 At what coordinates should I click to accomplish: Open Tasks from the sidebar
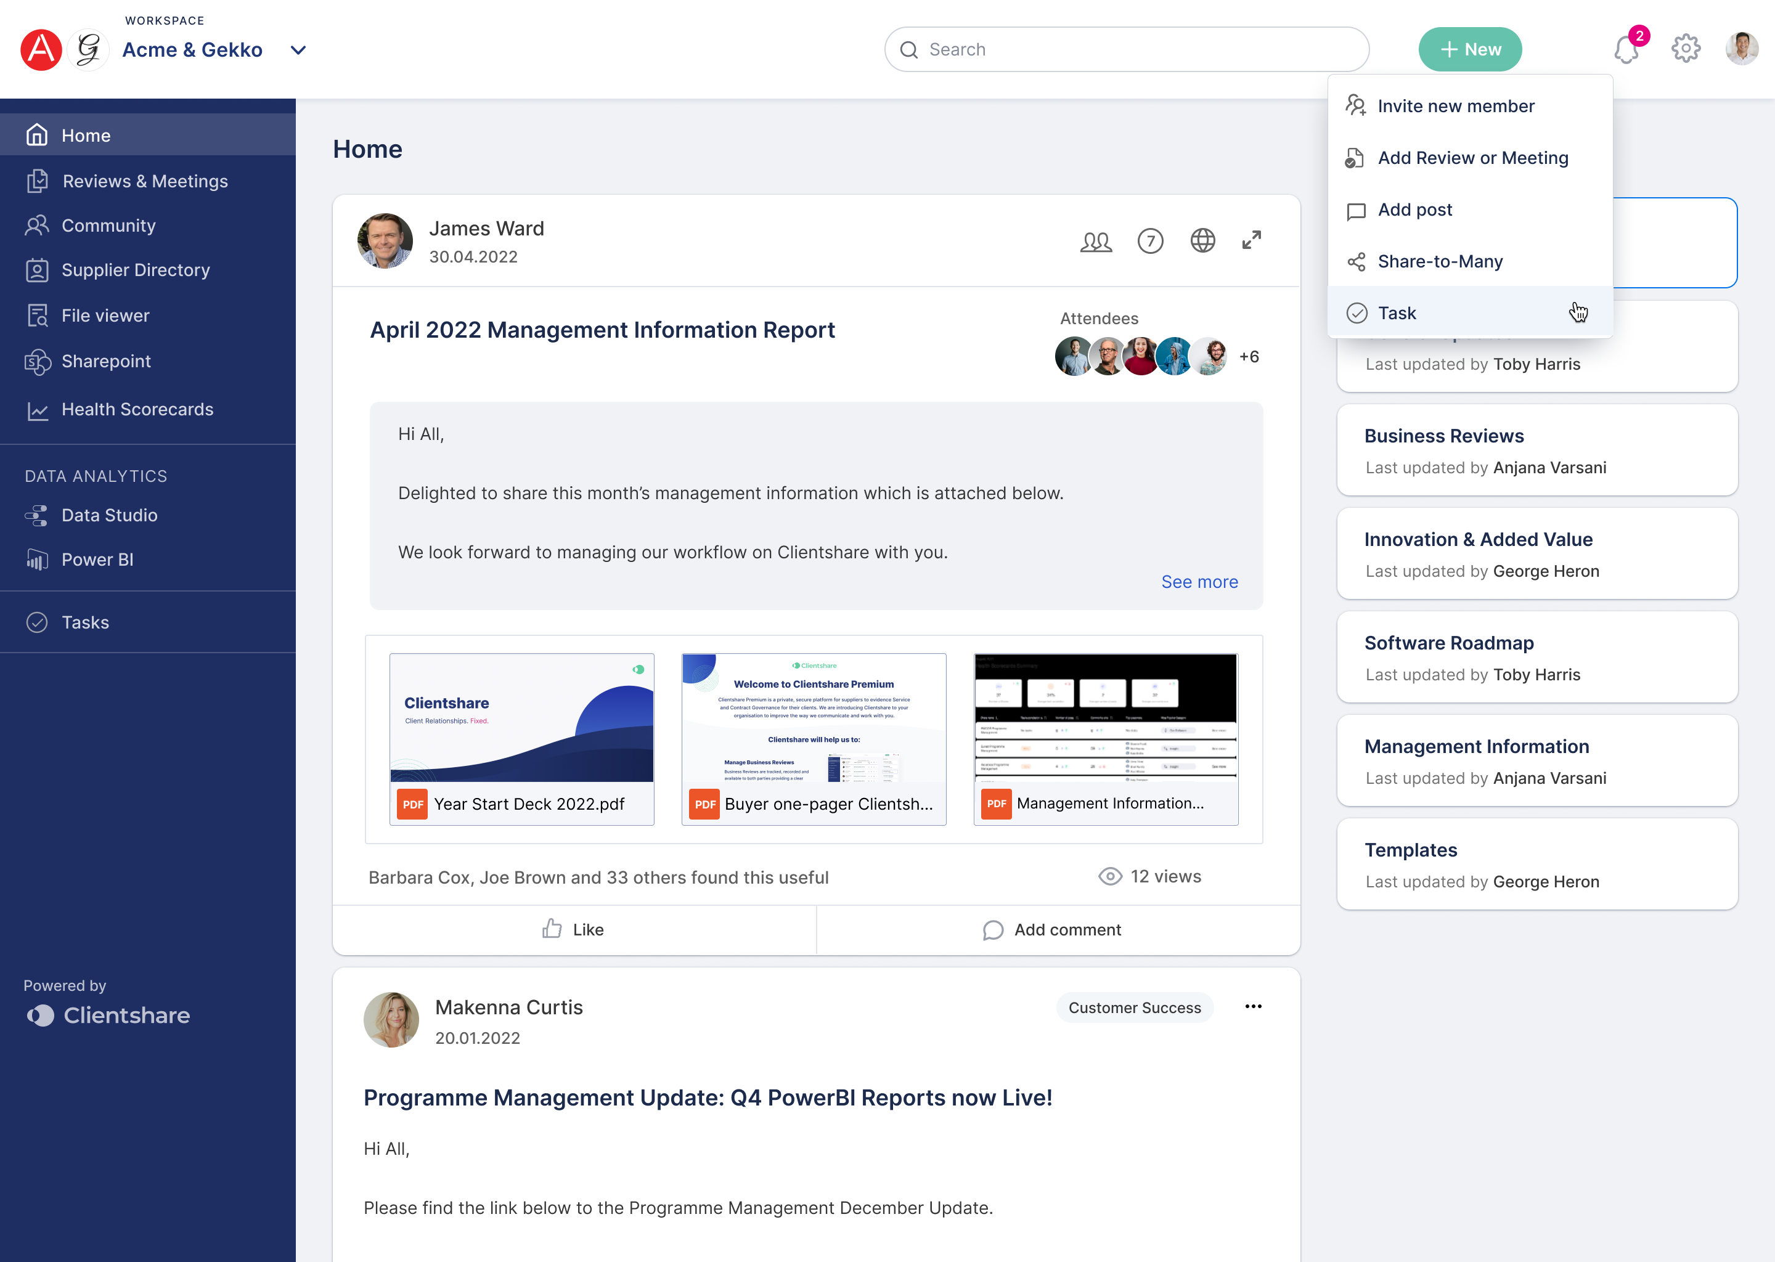[86, 622]
